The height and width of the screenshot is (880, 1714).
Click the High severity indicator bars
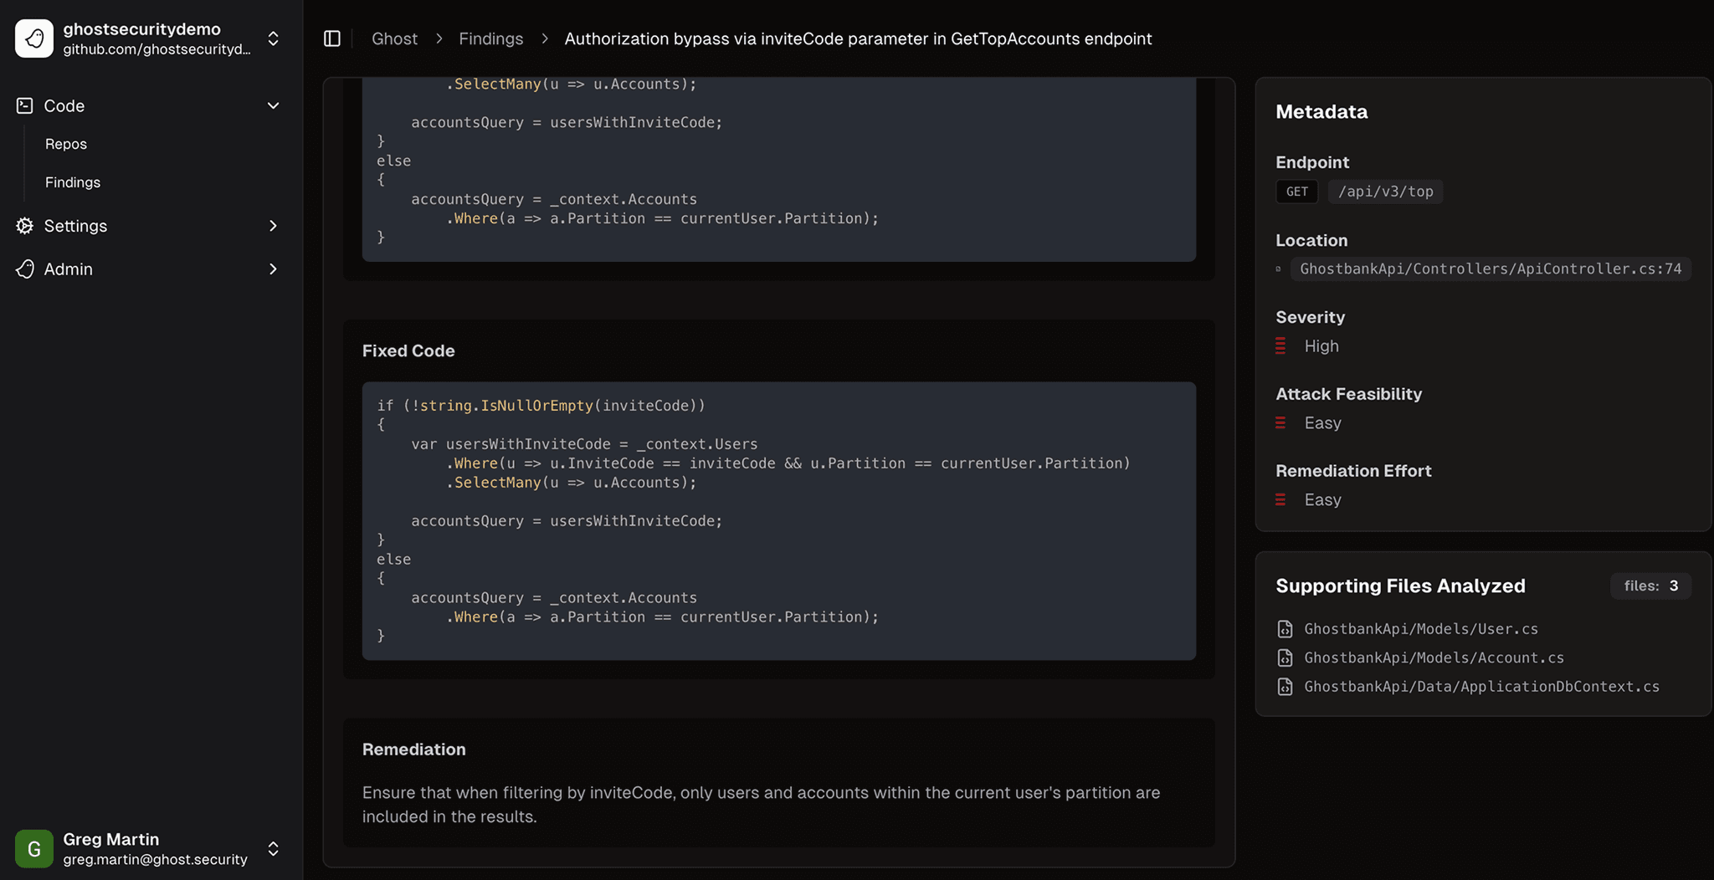[1280, 346]
